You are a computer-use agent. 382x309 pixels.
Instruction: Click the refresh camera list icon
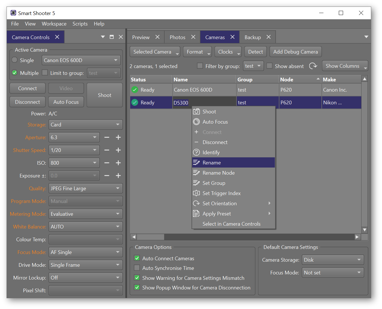[313, 66]
